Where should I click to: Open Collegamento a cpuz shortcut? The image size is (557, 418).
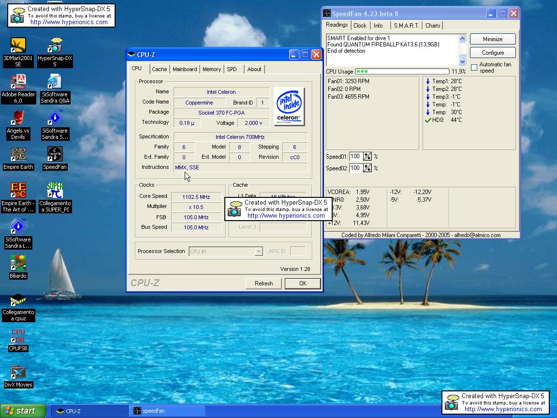[18, 308]
